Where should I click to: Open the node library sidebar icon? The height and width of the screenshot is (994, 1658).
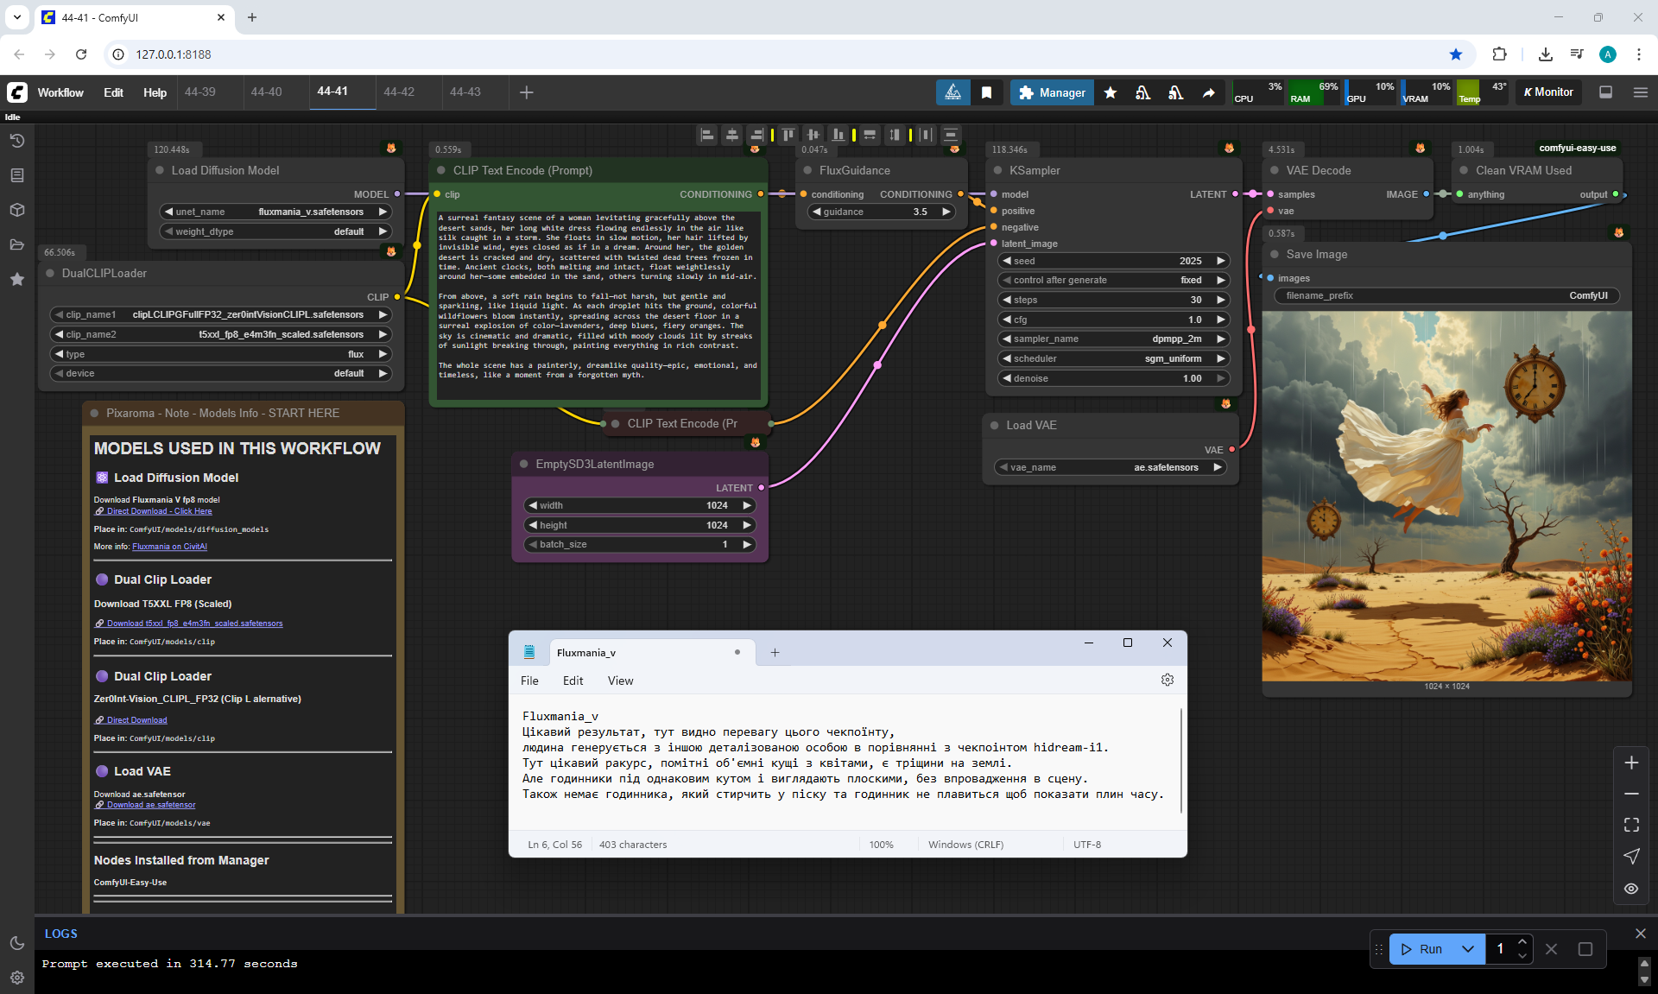click(x=16, y=175)
